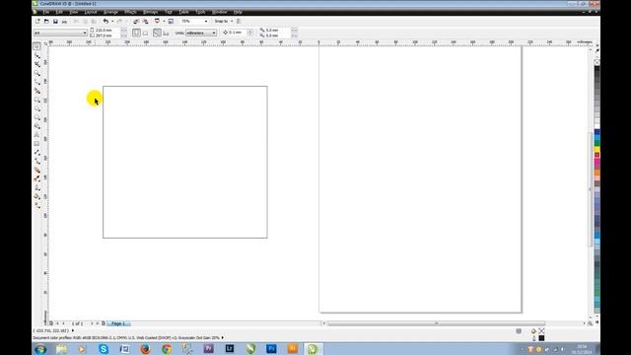This screenshot has height=355, width=631.
Task: Select the Zoom tool in toolbox
Action: click(x=37, y=73)
